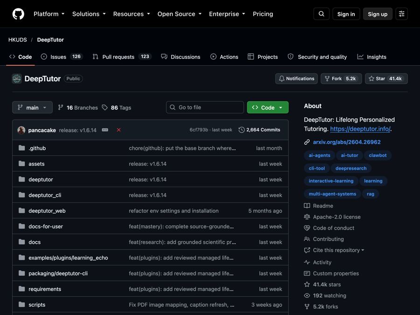Click the Sign up button

click(378, 14)
